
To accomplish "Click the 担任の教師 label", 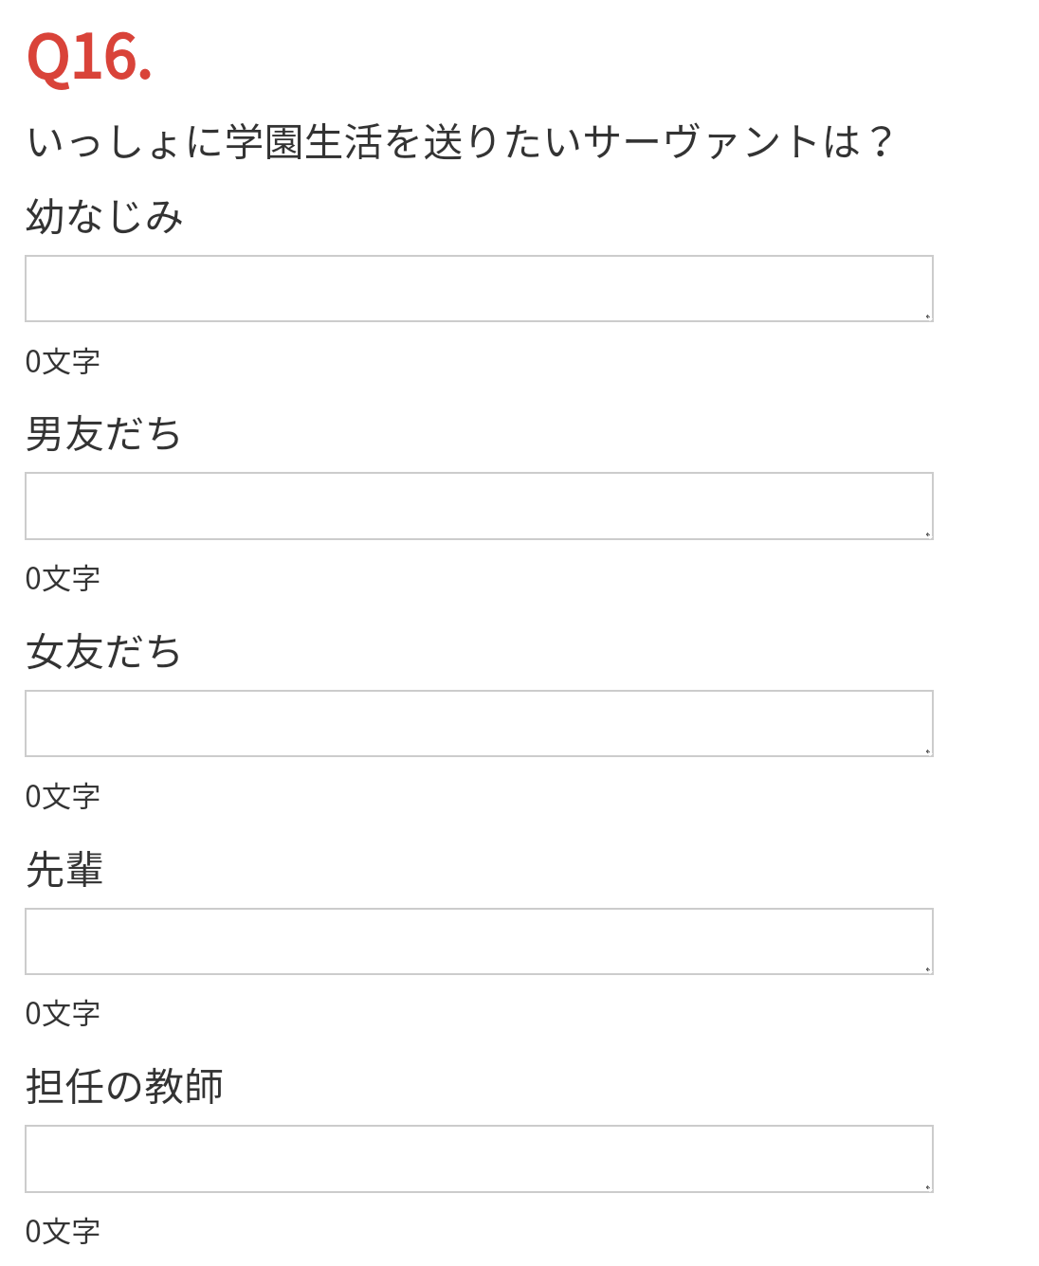I will pyautogui.click(x=124, y=1086).
